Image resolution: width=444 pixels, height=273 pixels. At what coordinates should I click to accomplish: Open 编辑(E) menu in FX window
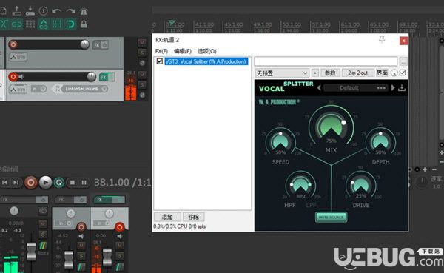183,51
